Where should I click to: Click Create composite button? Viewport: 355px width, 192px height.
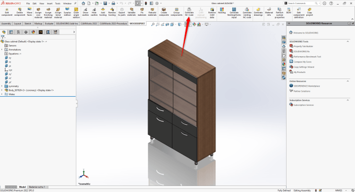click(164, 12)
